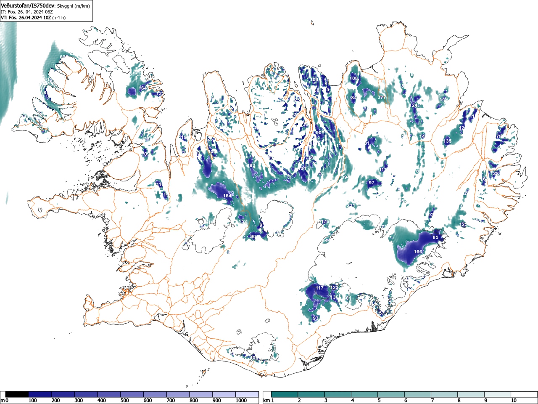The height and width of the screenshot is (404, 538).
Task: Click the 166 visibility value on the map
Action: click(x=418, y=252)
